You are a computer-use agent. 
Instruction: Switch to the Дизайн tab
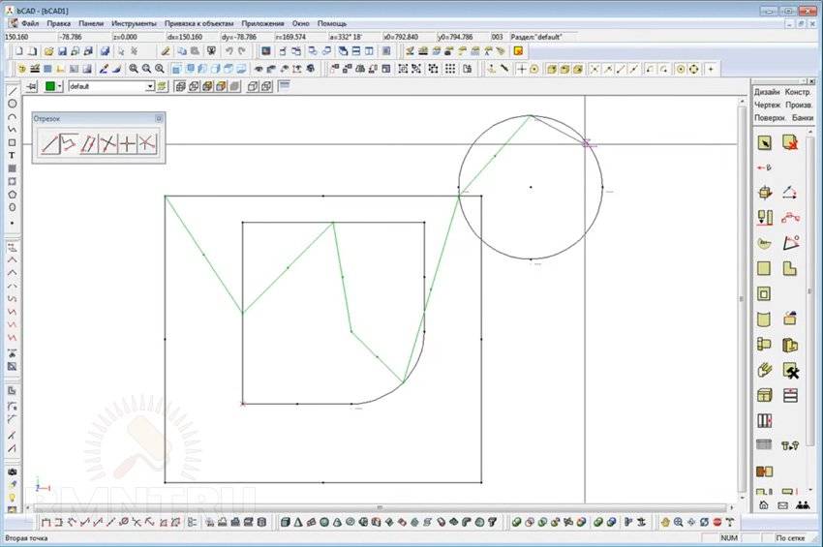tap(768, 92)
